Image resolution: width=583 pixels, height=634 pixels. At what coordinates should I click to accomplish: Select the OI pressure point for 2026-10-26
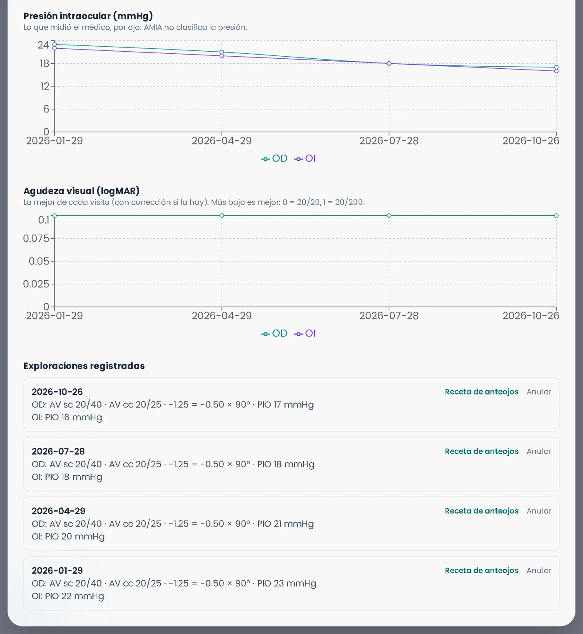pyautogui.click(x=556, y=71)
